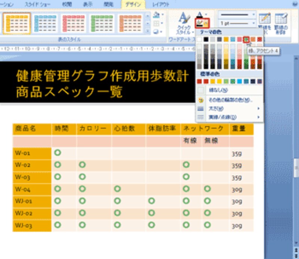Pick the light blue theme color swatch
Viewport: 299px width, 259px height.
(232, 40)
